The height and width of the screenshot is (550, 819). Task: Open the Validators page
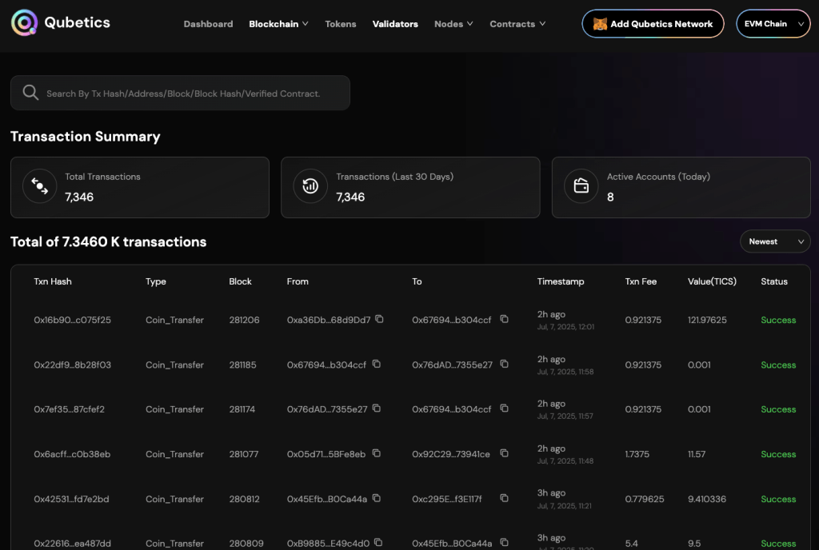(395, 24)
